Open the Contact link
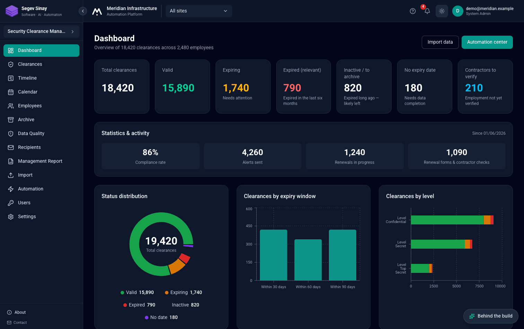Image resolution: width=524 pixels, height=329 pixels. point(17,322)
